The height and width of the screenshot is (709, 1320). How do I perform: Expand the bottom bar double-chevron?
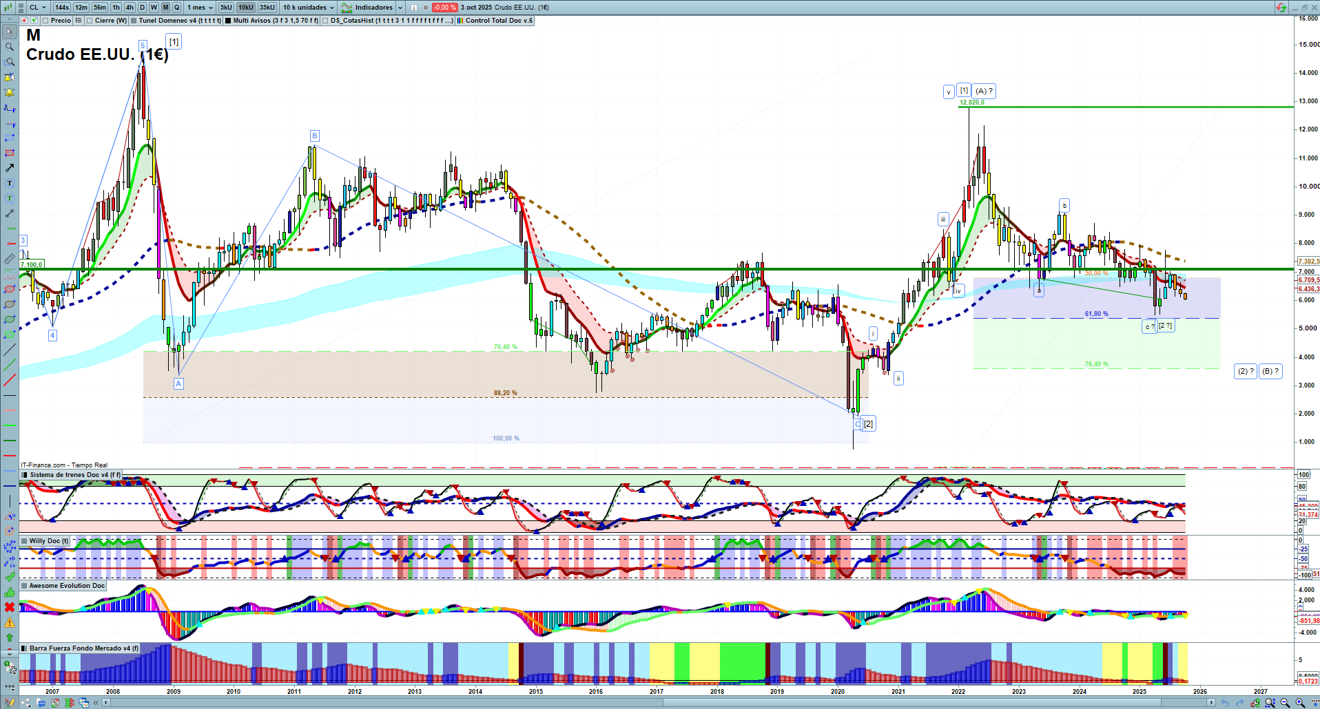(96, 703)
